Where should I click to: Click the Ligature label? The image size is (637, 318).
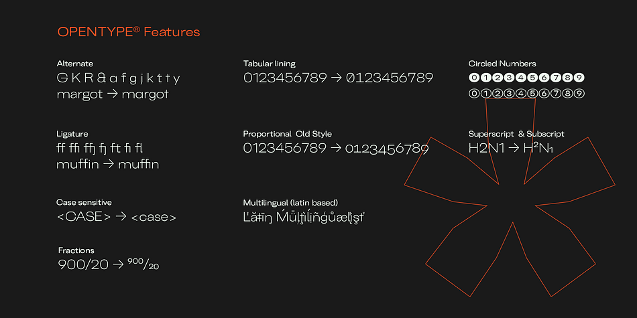pos(72,134)
